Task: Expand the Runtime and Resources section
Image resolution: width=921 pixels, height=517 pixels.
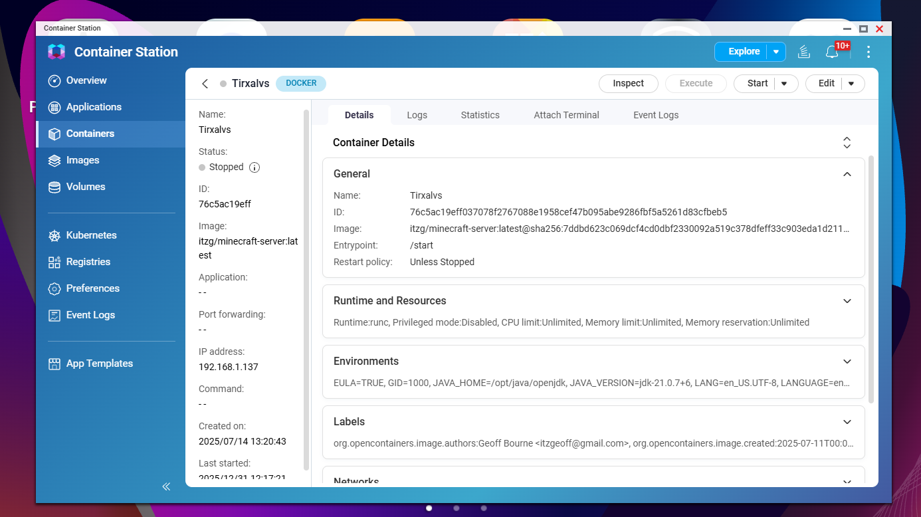Action: pyautogui.click(x=847, y=301)
